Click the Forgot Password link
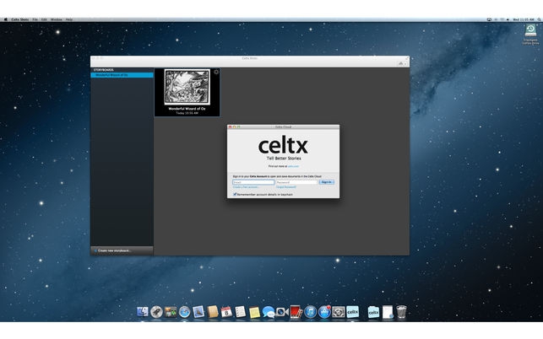 click(286, 187)
